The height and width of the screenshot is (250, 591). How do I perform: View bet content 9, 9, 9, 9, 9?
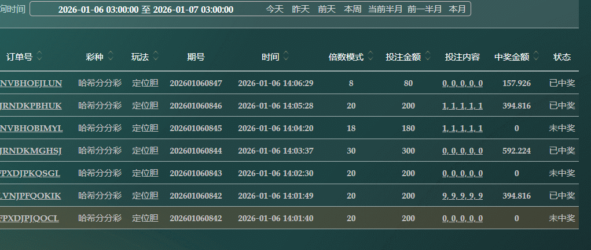click(x=462, y=196)
